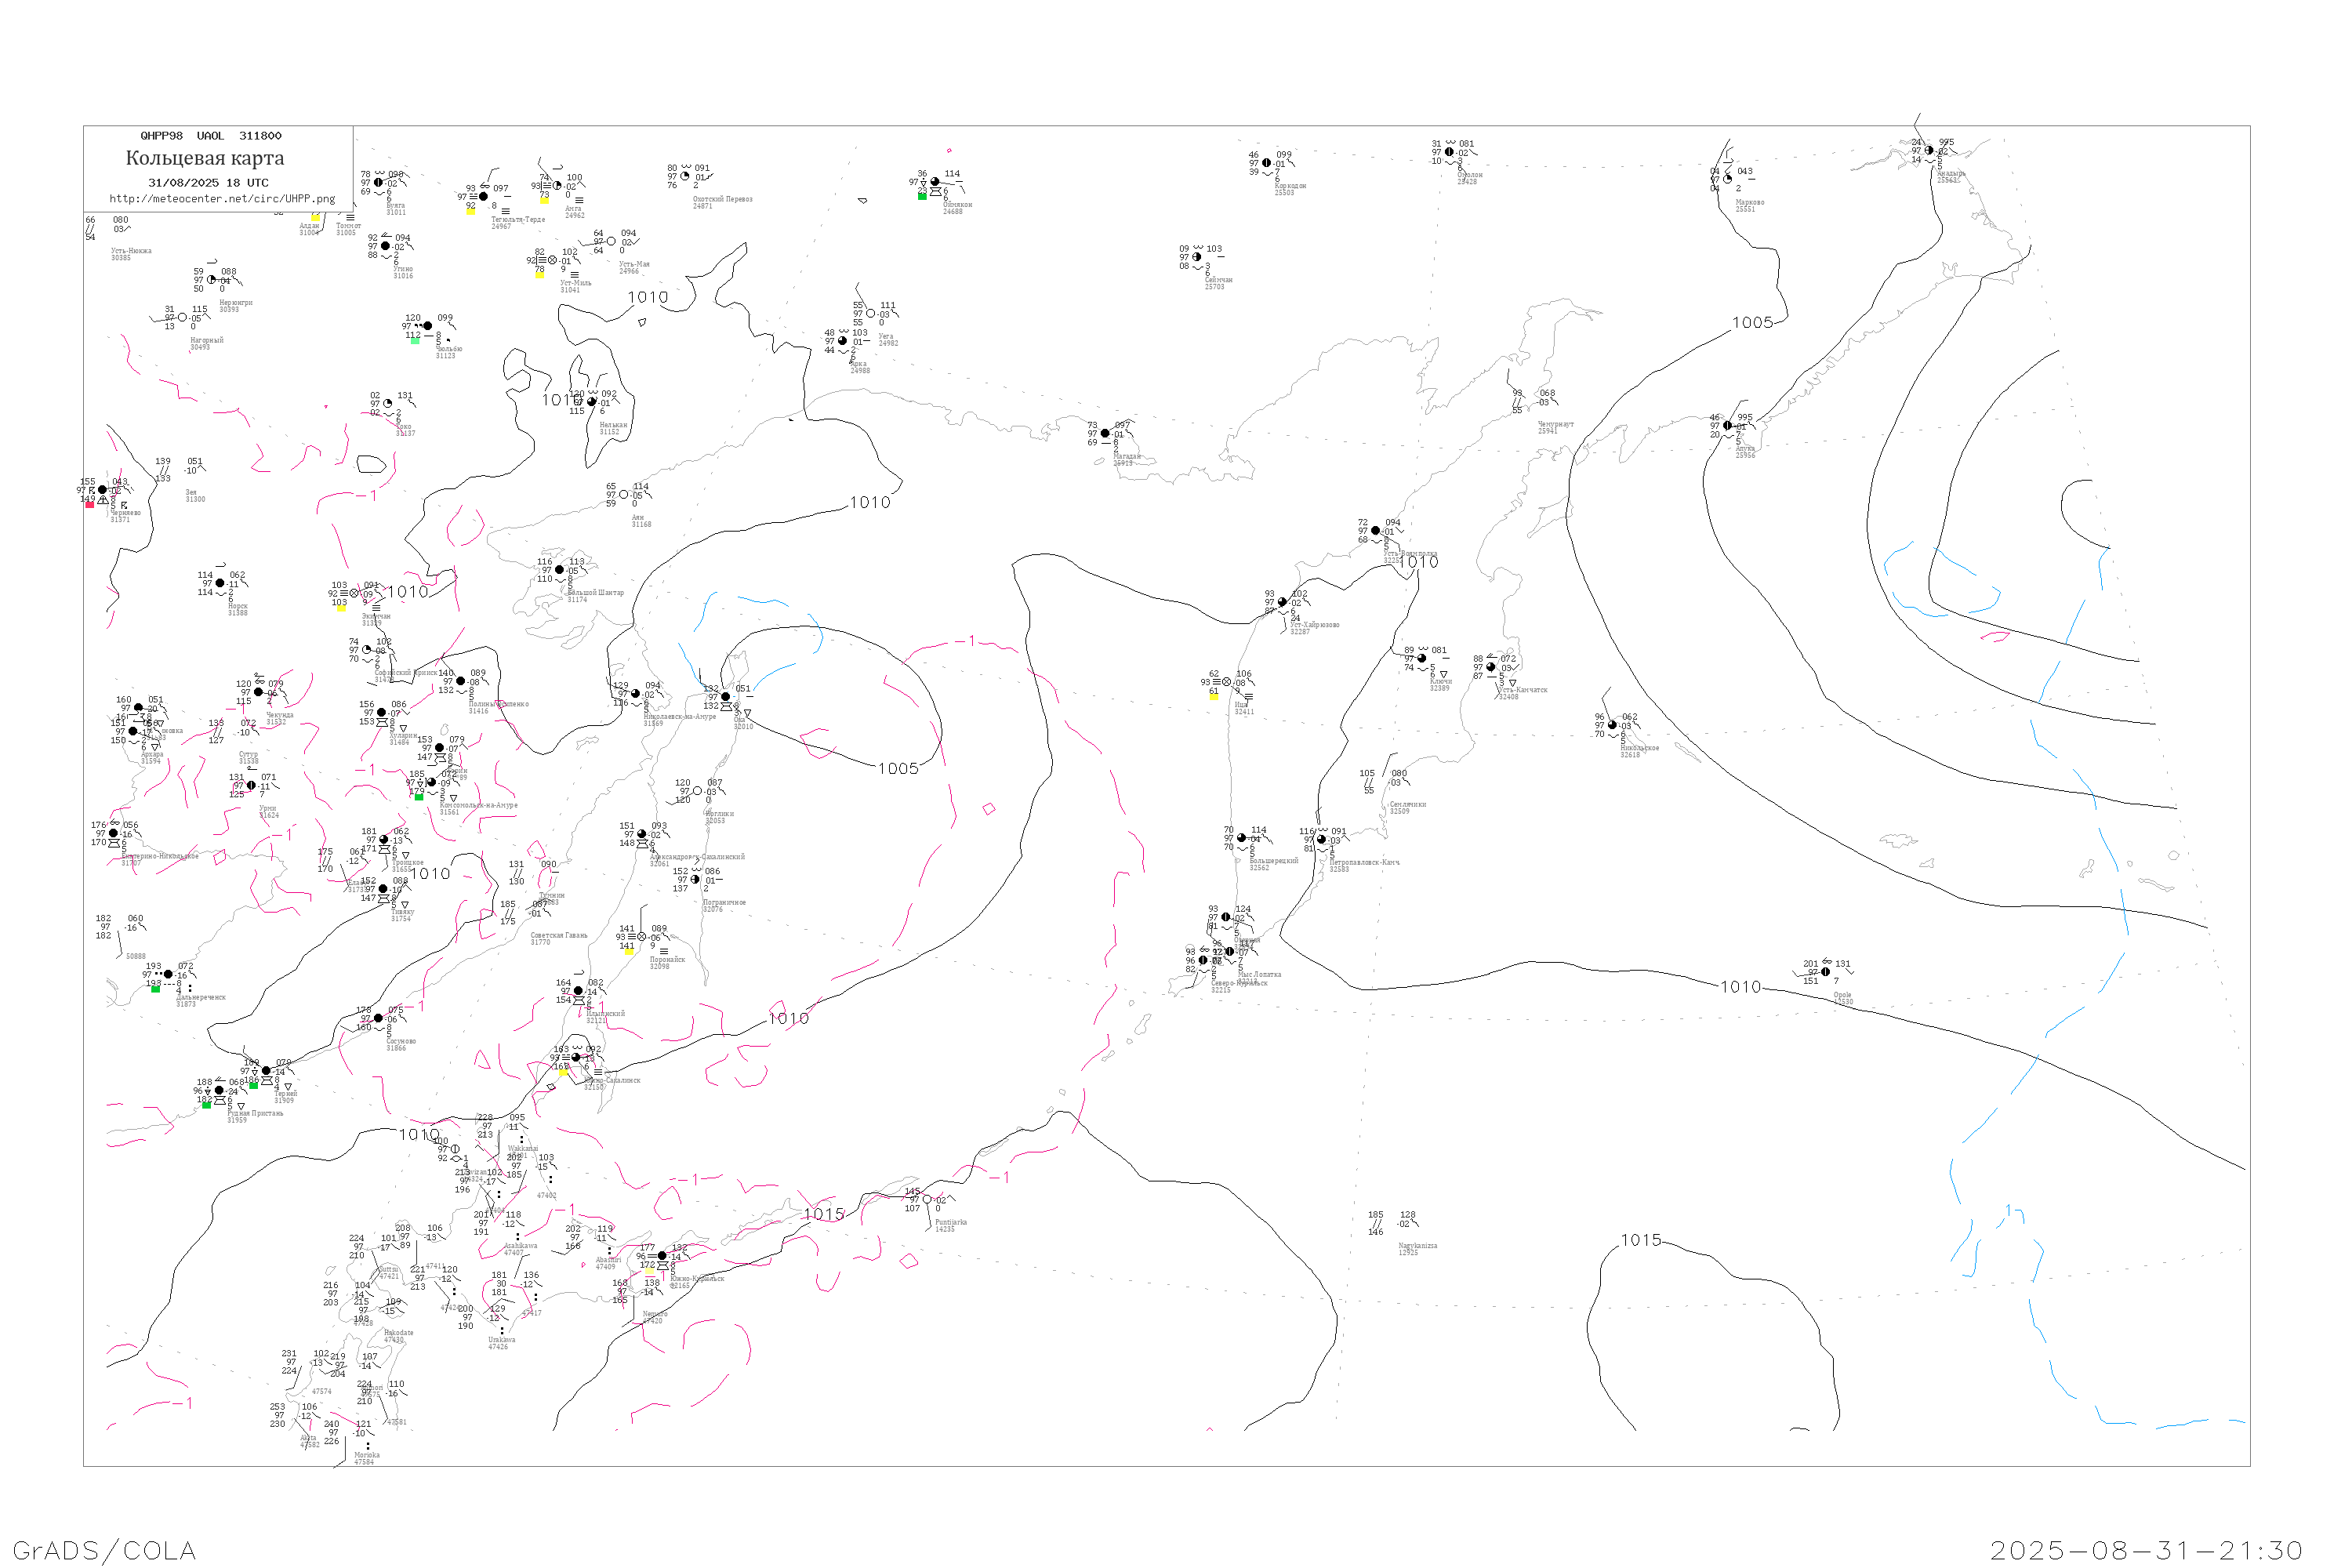Viewport: 2352px width, 1568px height.
Task: Click the 31/08/2025 18 UTC date label
Action: click(208, 183)
